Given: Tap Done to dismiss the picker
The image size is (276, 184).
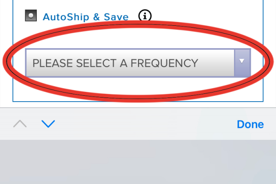Looking at the screenshot, I should (x=250, y=124).
